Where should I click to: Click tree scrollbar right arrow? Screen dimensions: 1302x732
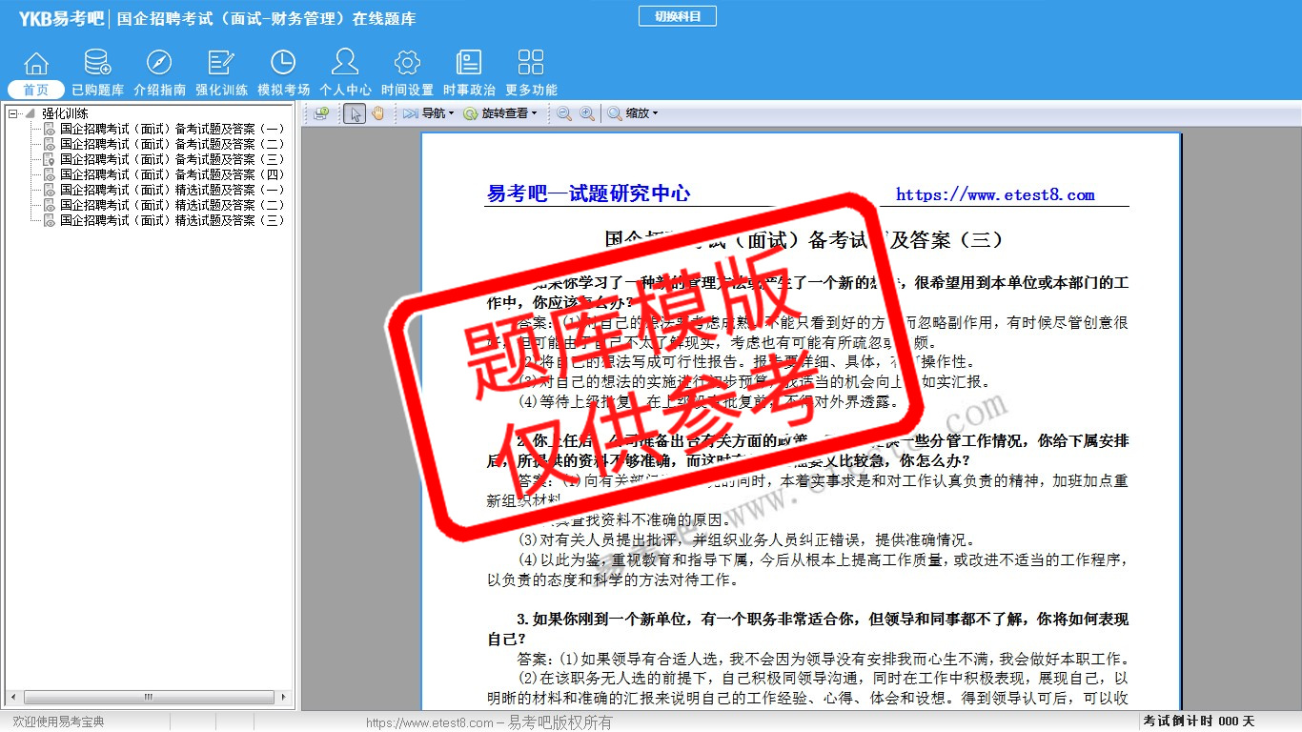(x=285, y=698)
